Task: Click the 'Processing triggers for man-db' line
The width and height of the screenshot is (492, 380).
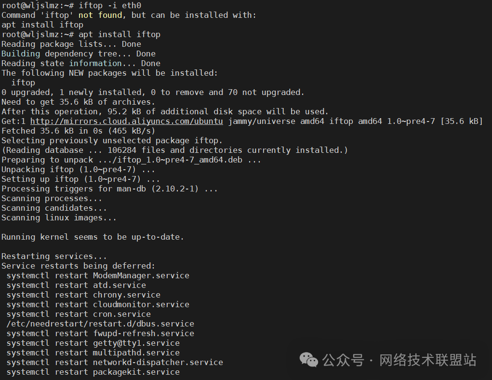Action: 109,189
